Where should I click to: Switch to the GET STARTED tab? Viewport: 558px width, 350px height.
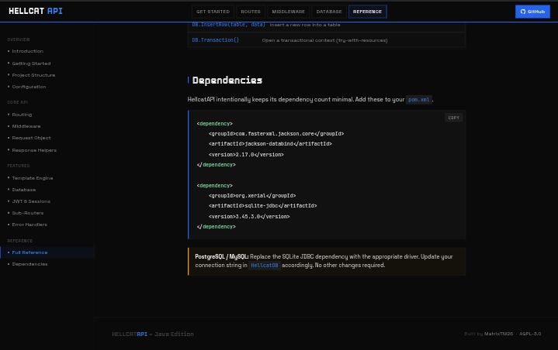213,12
